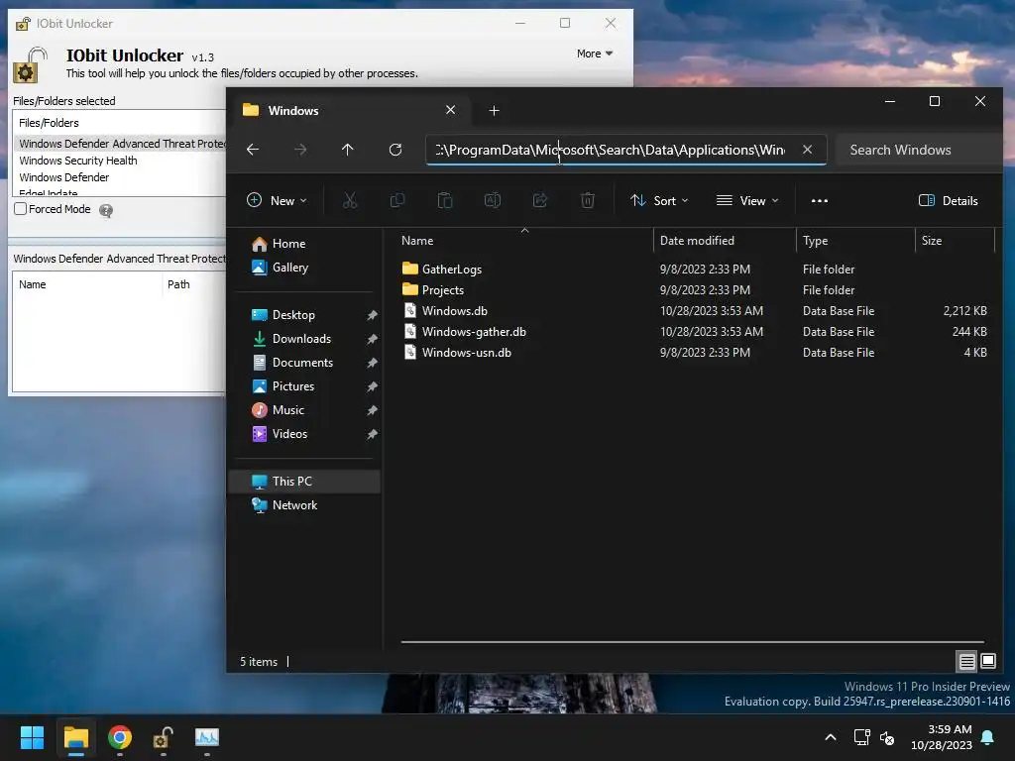Open the notification bell

[x=988, y=737]
